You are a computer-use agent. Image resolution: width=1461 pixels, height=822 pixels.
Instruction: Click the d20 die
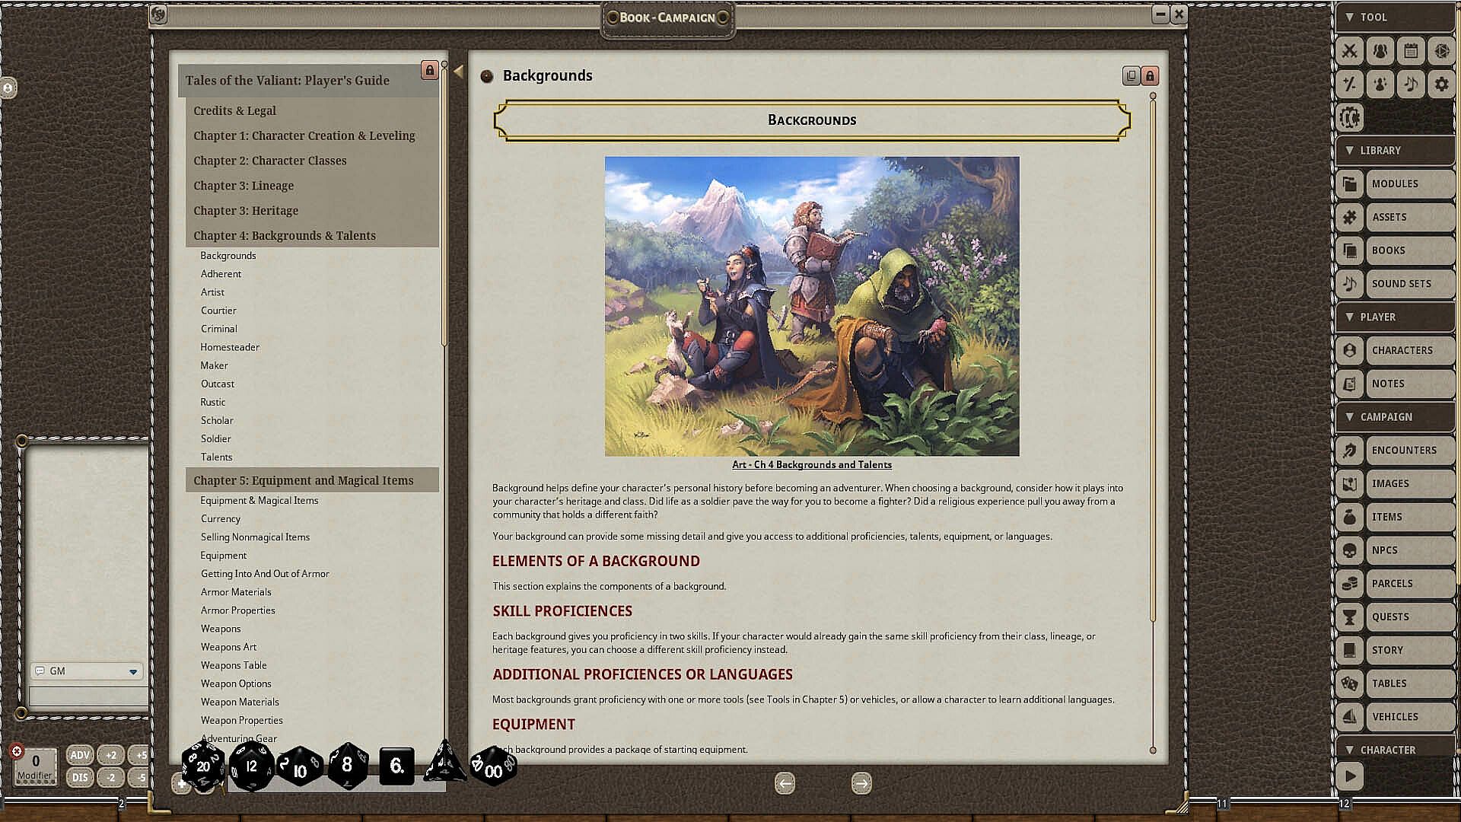coord(203,766)
